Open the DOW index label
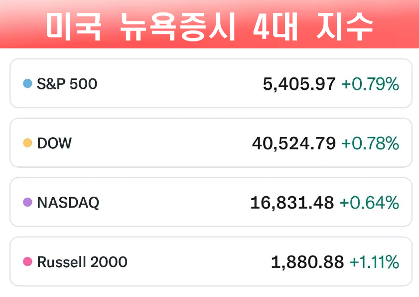 54,144
